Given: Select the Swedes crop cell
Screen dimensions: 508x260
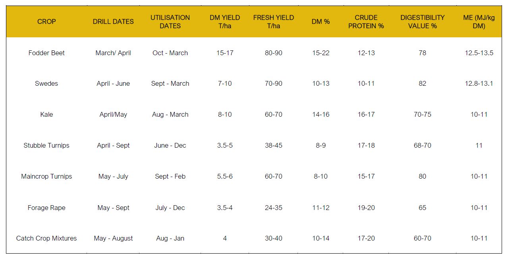Looking at the screenshot, I should pyautogui.click(x=46, y=83).
